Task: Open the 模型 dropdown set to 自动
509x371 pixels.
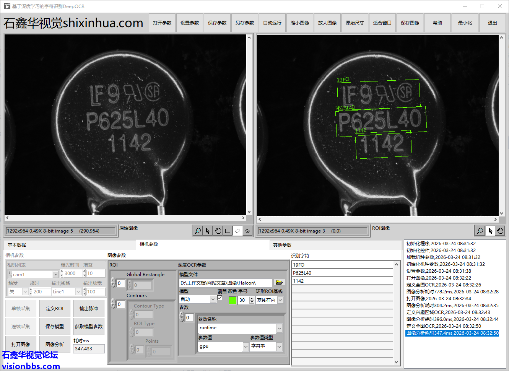Action: (x=213, y=300)
